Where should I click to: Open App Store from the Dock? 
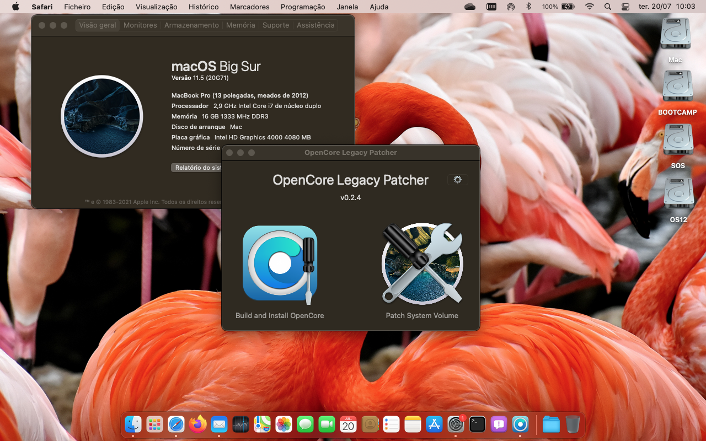434,424
